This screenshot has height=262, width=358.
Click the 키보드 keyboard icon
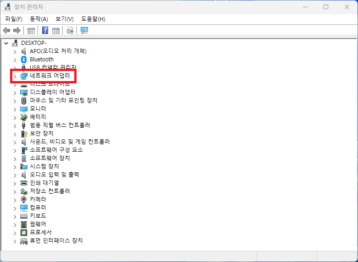pyautogui.click(x=24, y=216)
